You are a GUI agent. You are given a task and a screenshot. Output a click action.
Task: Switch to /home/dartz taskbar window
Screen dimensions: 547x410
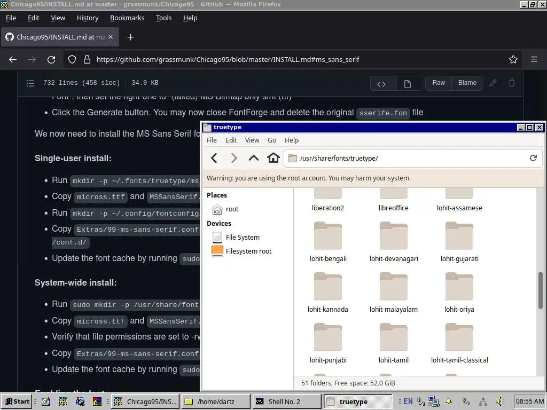216,401
